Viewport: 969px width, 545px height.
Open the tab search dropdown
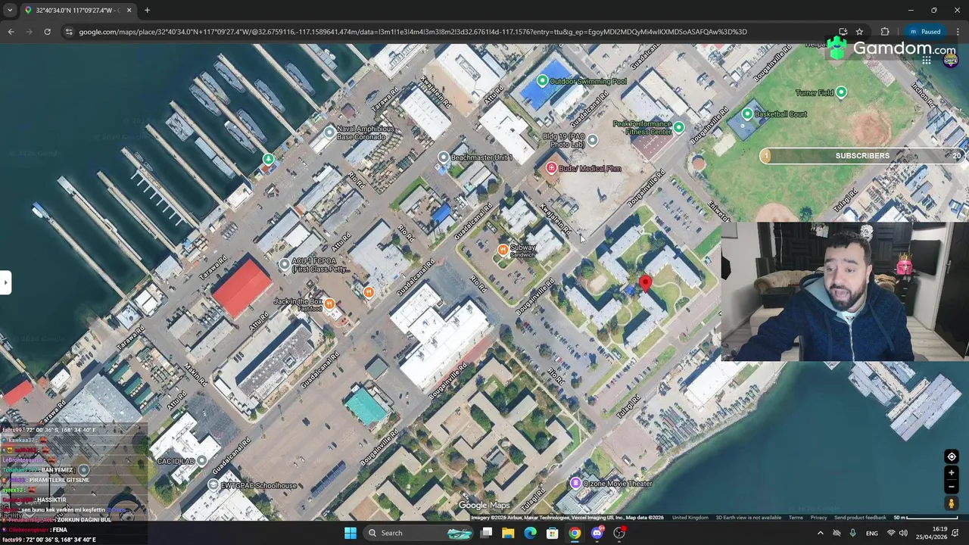[x=9, y=11]
